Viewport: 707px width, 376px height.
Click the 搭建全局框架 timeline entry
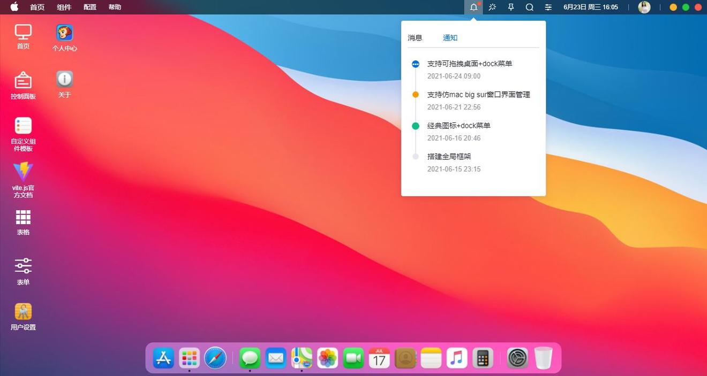449,157
